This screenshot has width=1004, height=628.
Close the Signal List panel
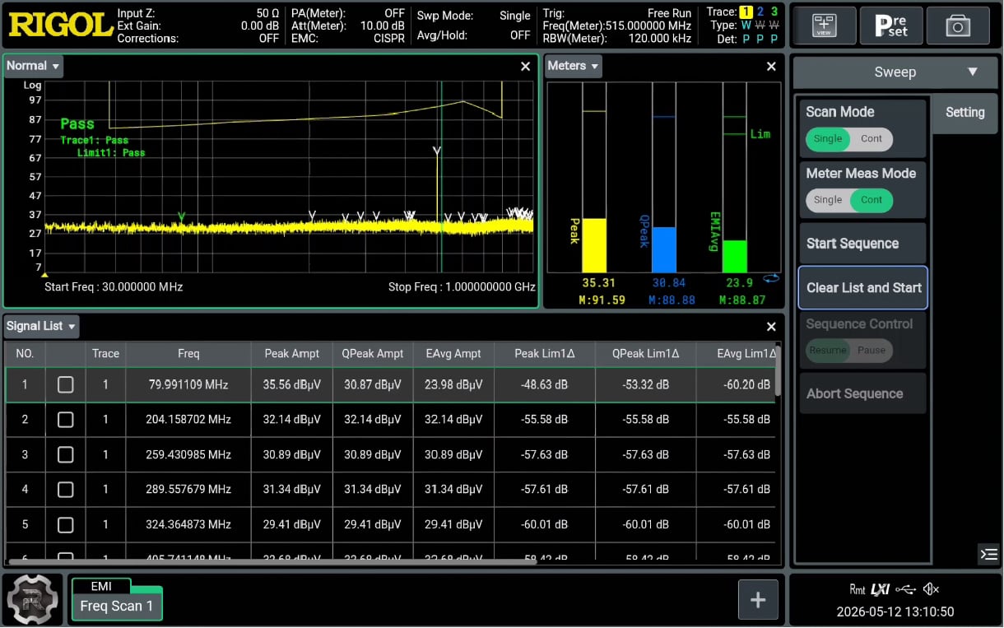pyautogui.click(x=771, y=327)
